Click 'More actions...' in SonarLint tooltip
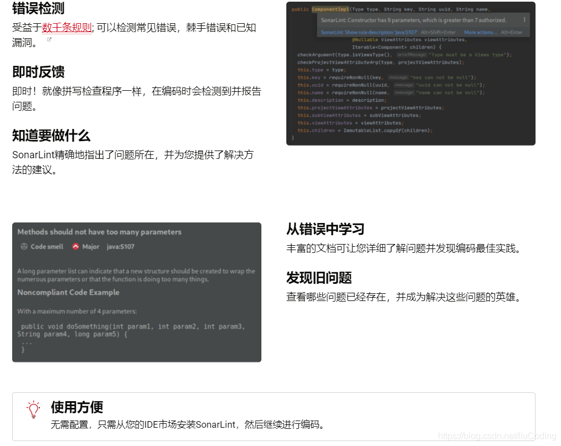 tap(481, 32)
